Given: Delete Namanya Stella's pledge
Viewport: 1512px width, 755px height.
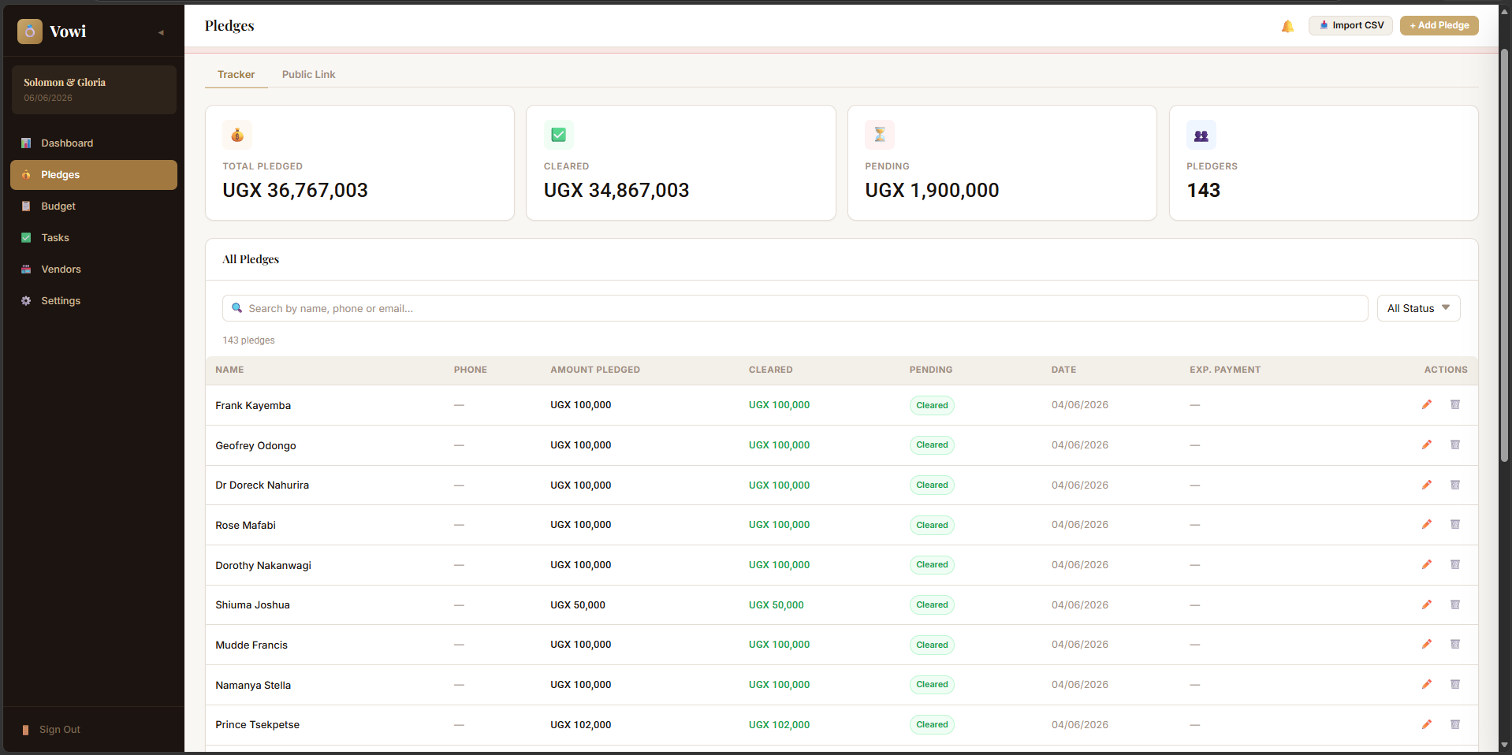Looking at the screenshot, I should click(1455, 685).
